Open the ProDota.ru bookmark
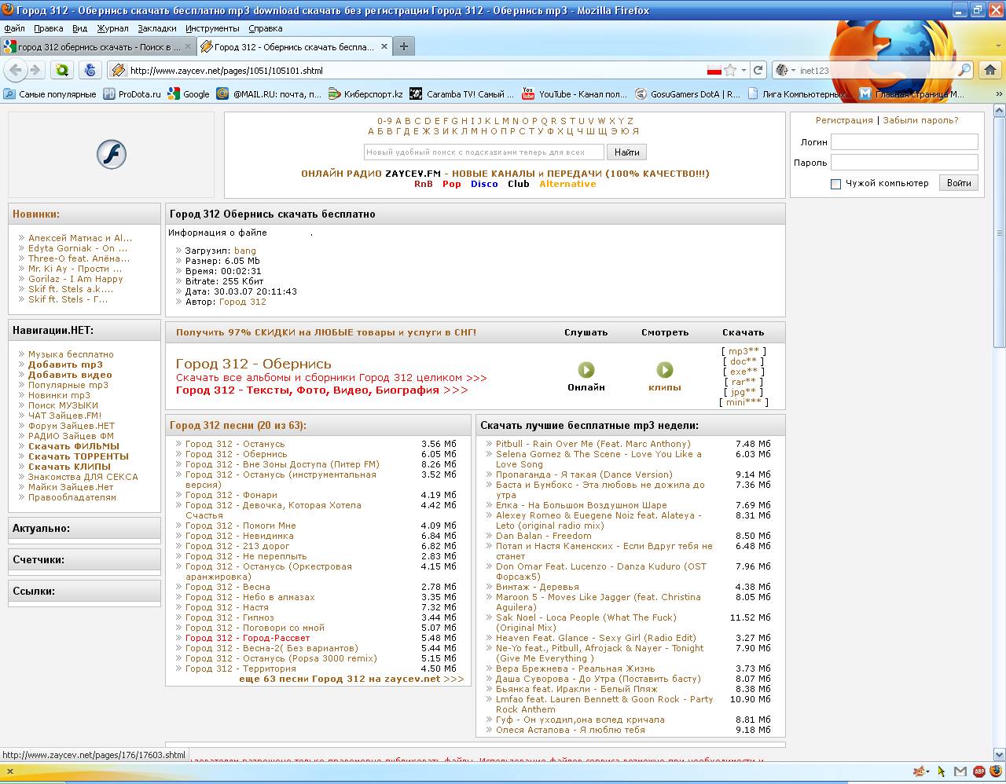Screen dimensions: 1006x784 131,93
